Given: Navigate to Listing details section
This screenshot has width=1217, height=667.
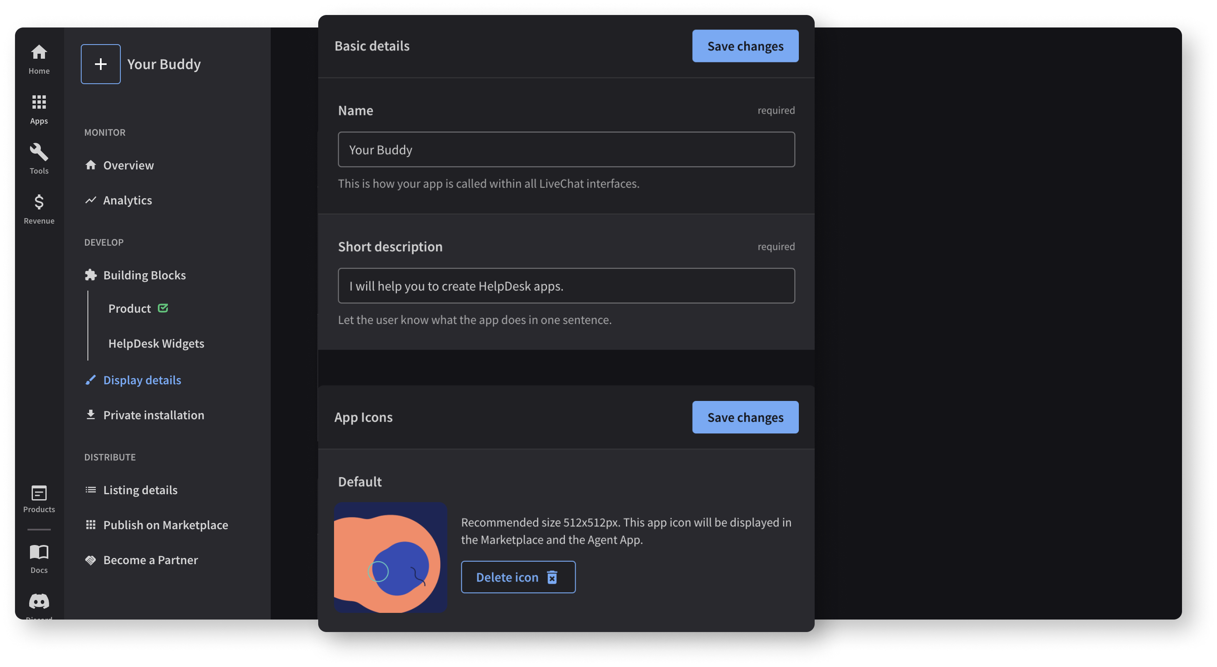Looking at the screenshot, I should click(x=140, y=490).
